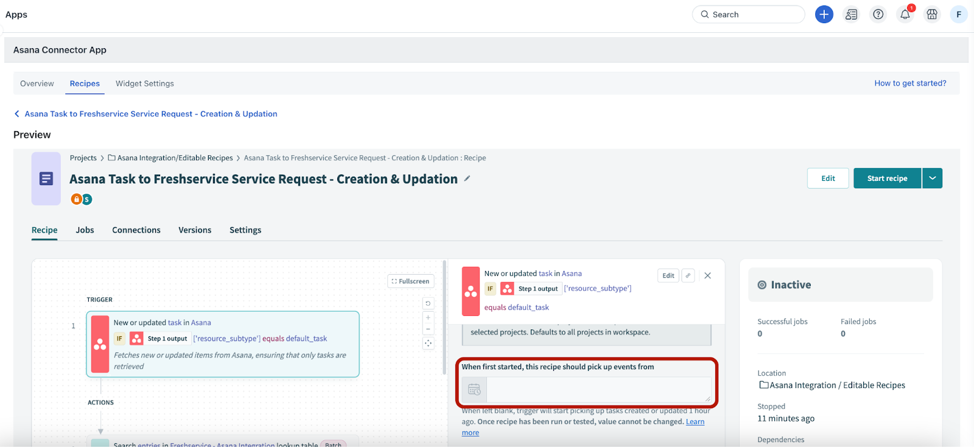Screen dimensions: 974x447
Task: Switch to the Jobs tab
Action: click(x=85, y=230)
